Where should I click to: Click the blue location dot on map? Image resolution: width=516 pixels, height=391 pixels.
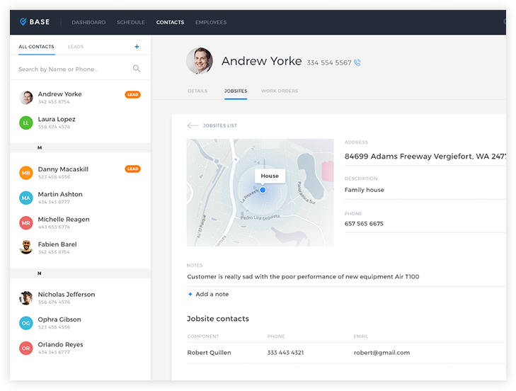(x=263, y=190)
